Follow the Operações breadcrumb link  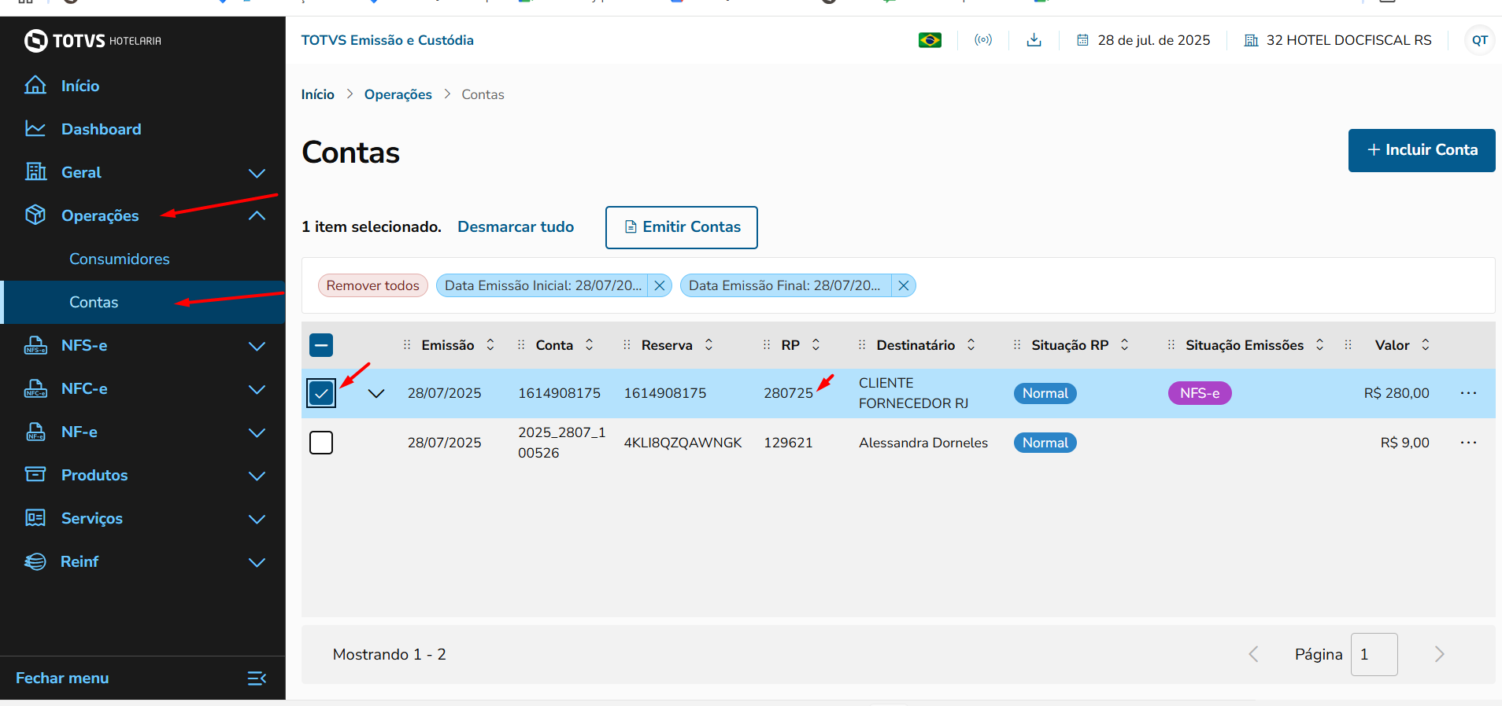(398, 94)
